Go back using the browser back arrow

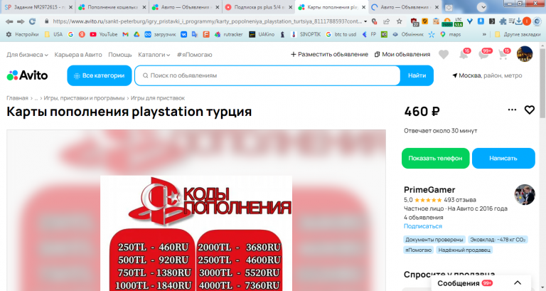(9, 21)
